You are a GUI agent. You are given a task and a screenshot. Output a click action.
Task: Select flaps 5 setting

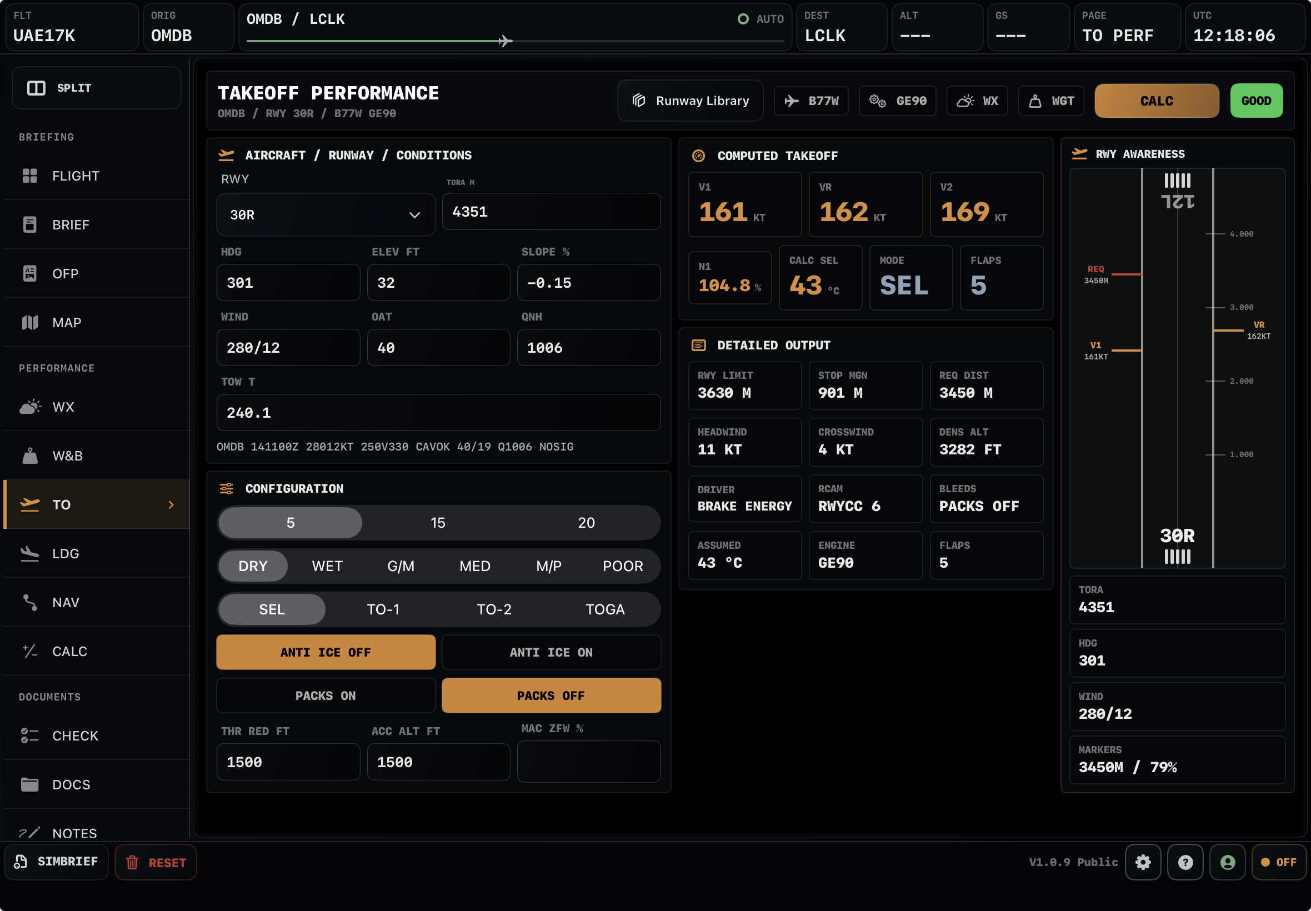point(291,523)
